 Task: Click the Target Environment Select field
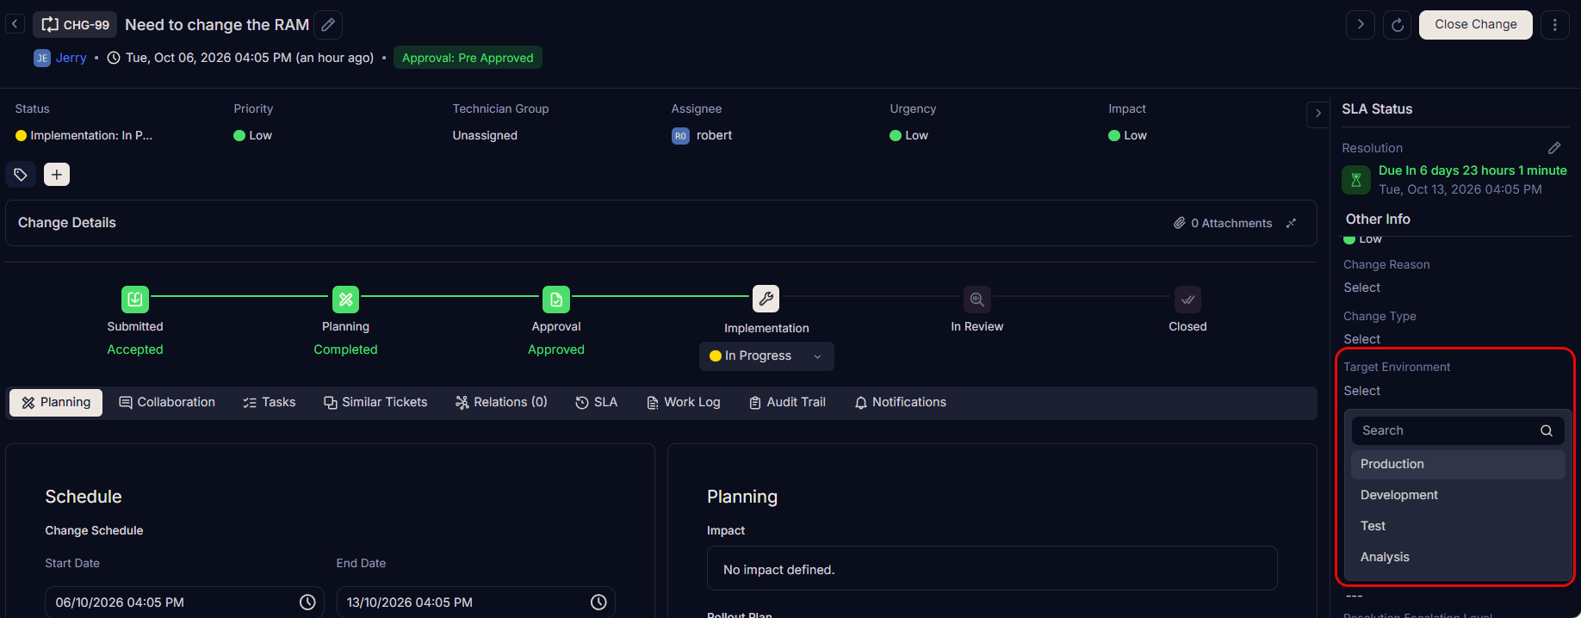coord(1362,391)
